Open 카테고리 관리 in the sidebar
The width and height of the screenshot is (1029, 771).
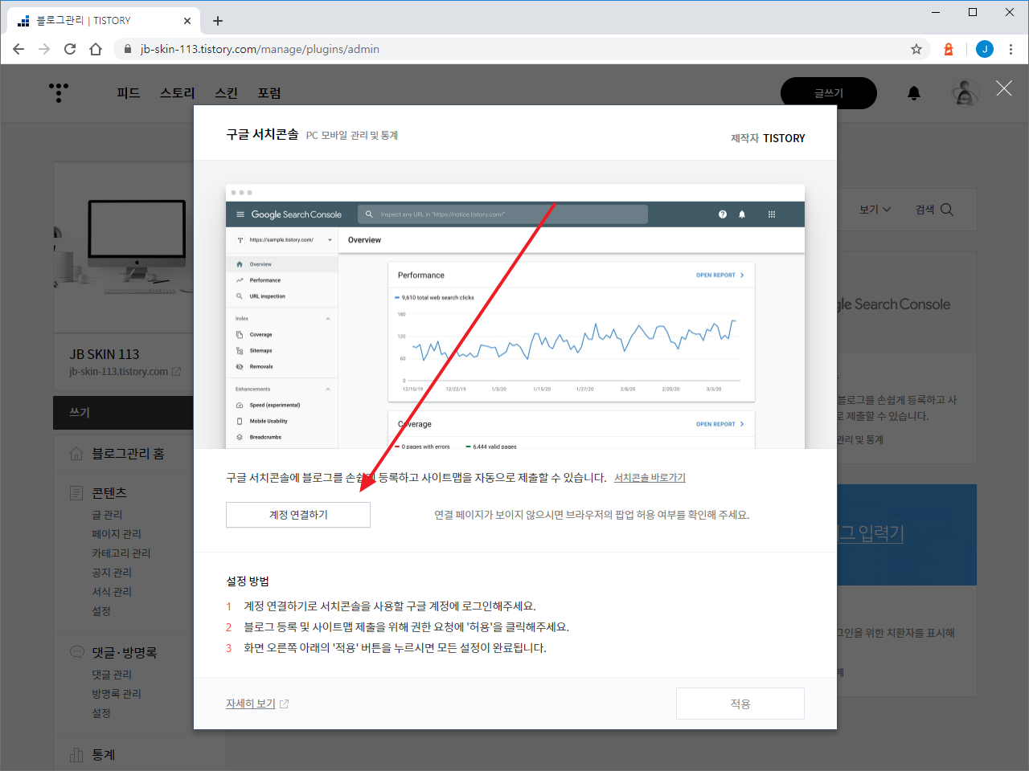[x=121, y=553]
